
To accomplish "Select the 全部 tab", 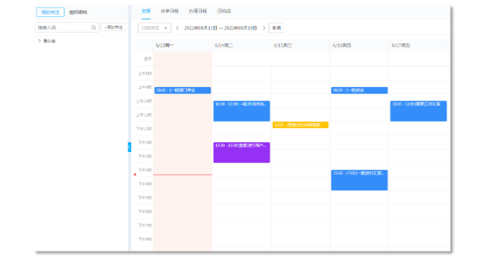I will (146, 11).
